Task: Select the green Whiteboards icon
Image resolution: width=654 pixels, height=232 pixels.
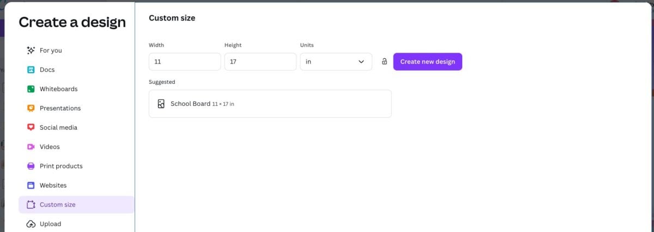Action: [x=31, y=89]
